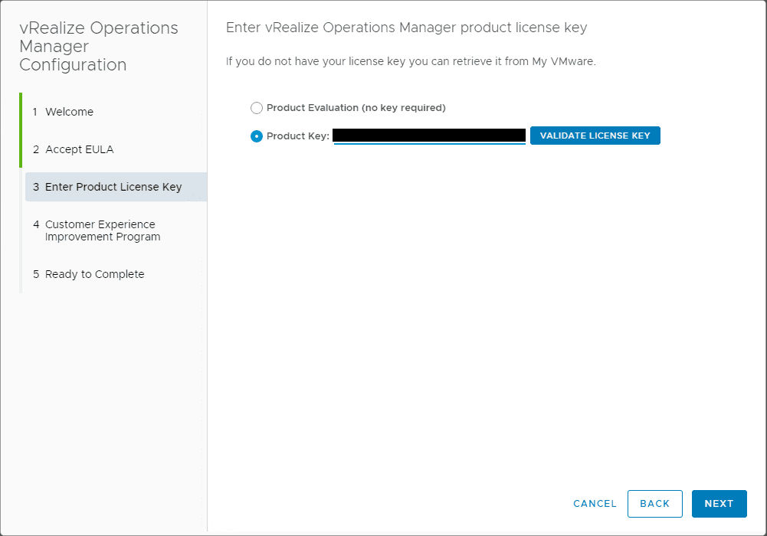The height and width of the screenshot is (536, 767).
Task: Go to the Welcome wizard step
Action: (69, 112)
